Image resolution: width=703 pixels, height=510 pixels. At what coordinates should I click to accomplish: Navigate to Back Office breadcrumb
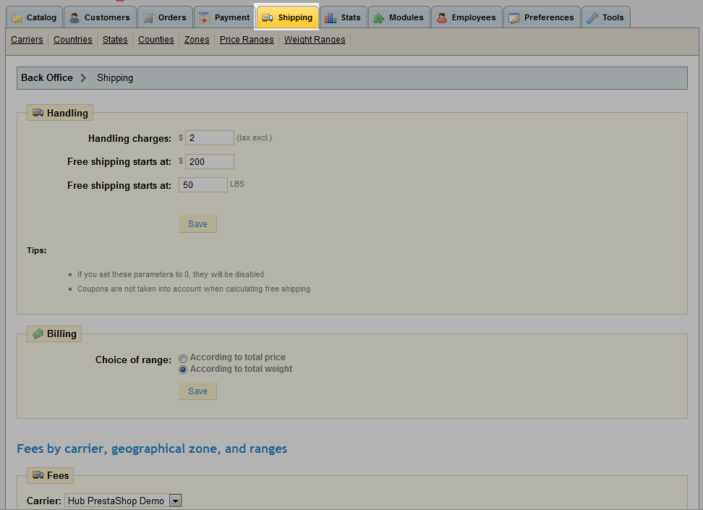point(47,78)
